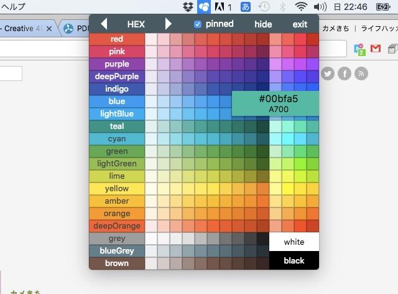Open the カメきち bookmark
This screenshot has height=294, width=398.
pos(336,29)
